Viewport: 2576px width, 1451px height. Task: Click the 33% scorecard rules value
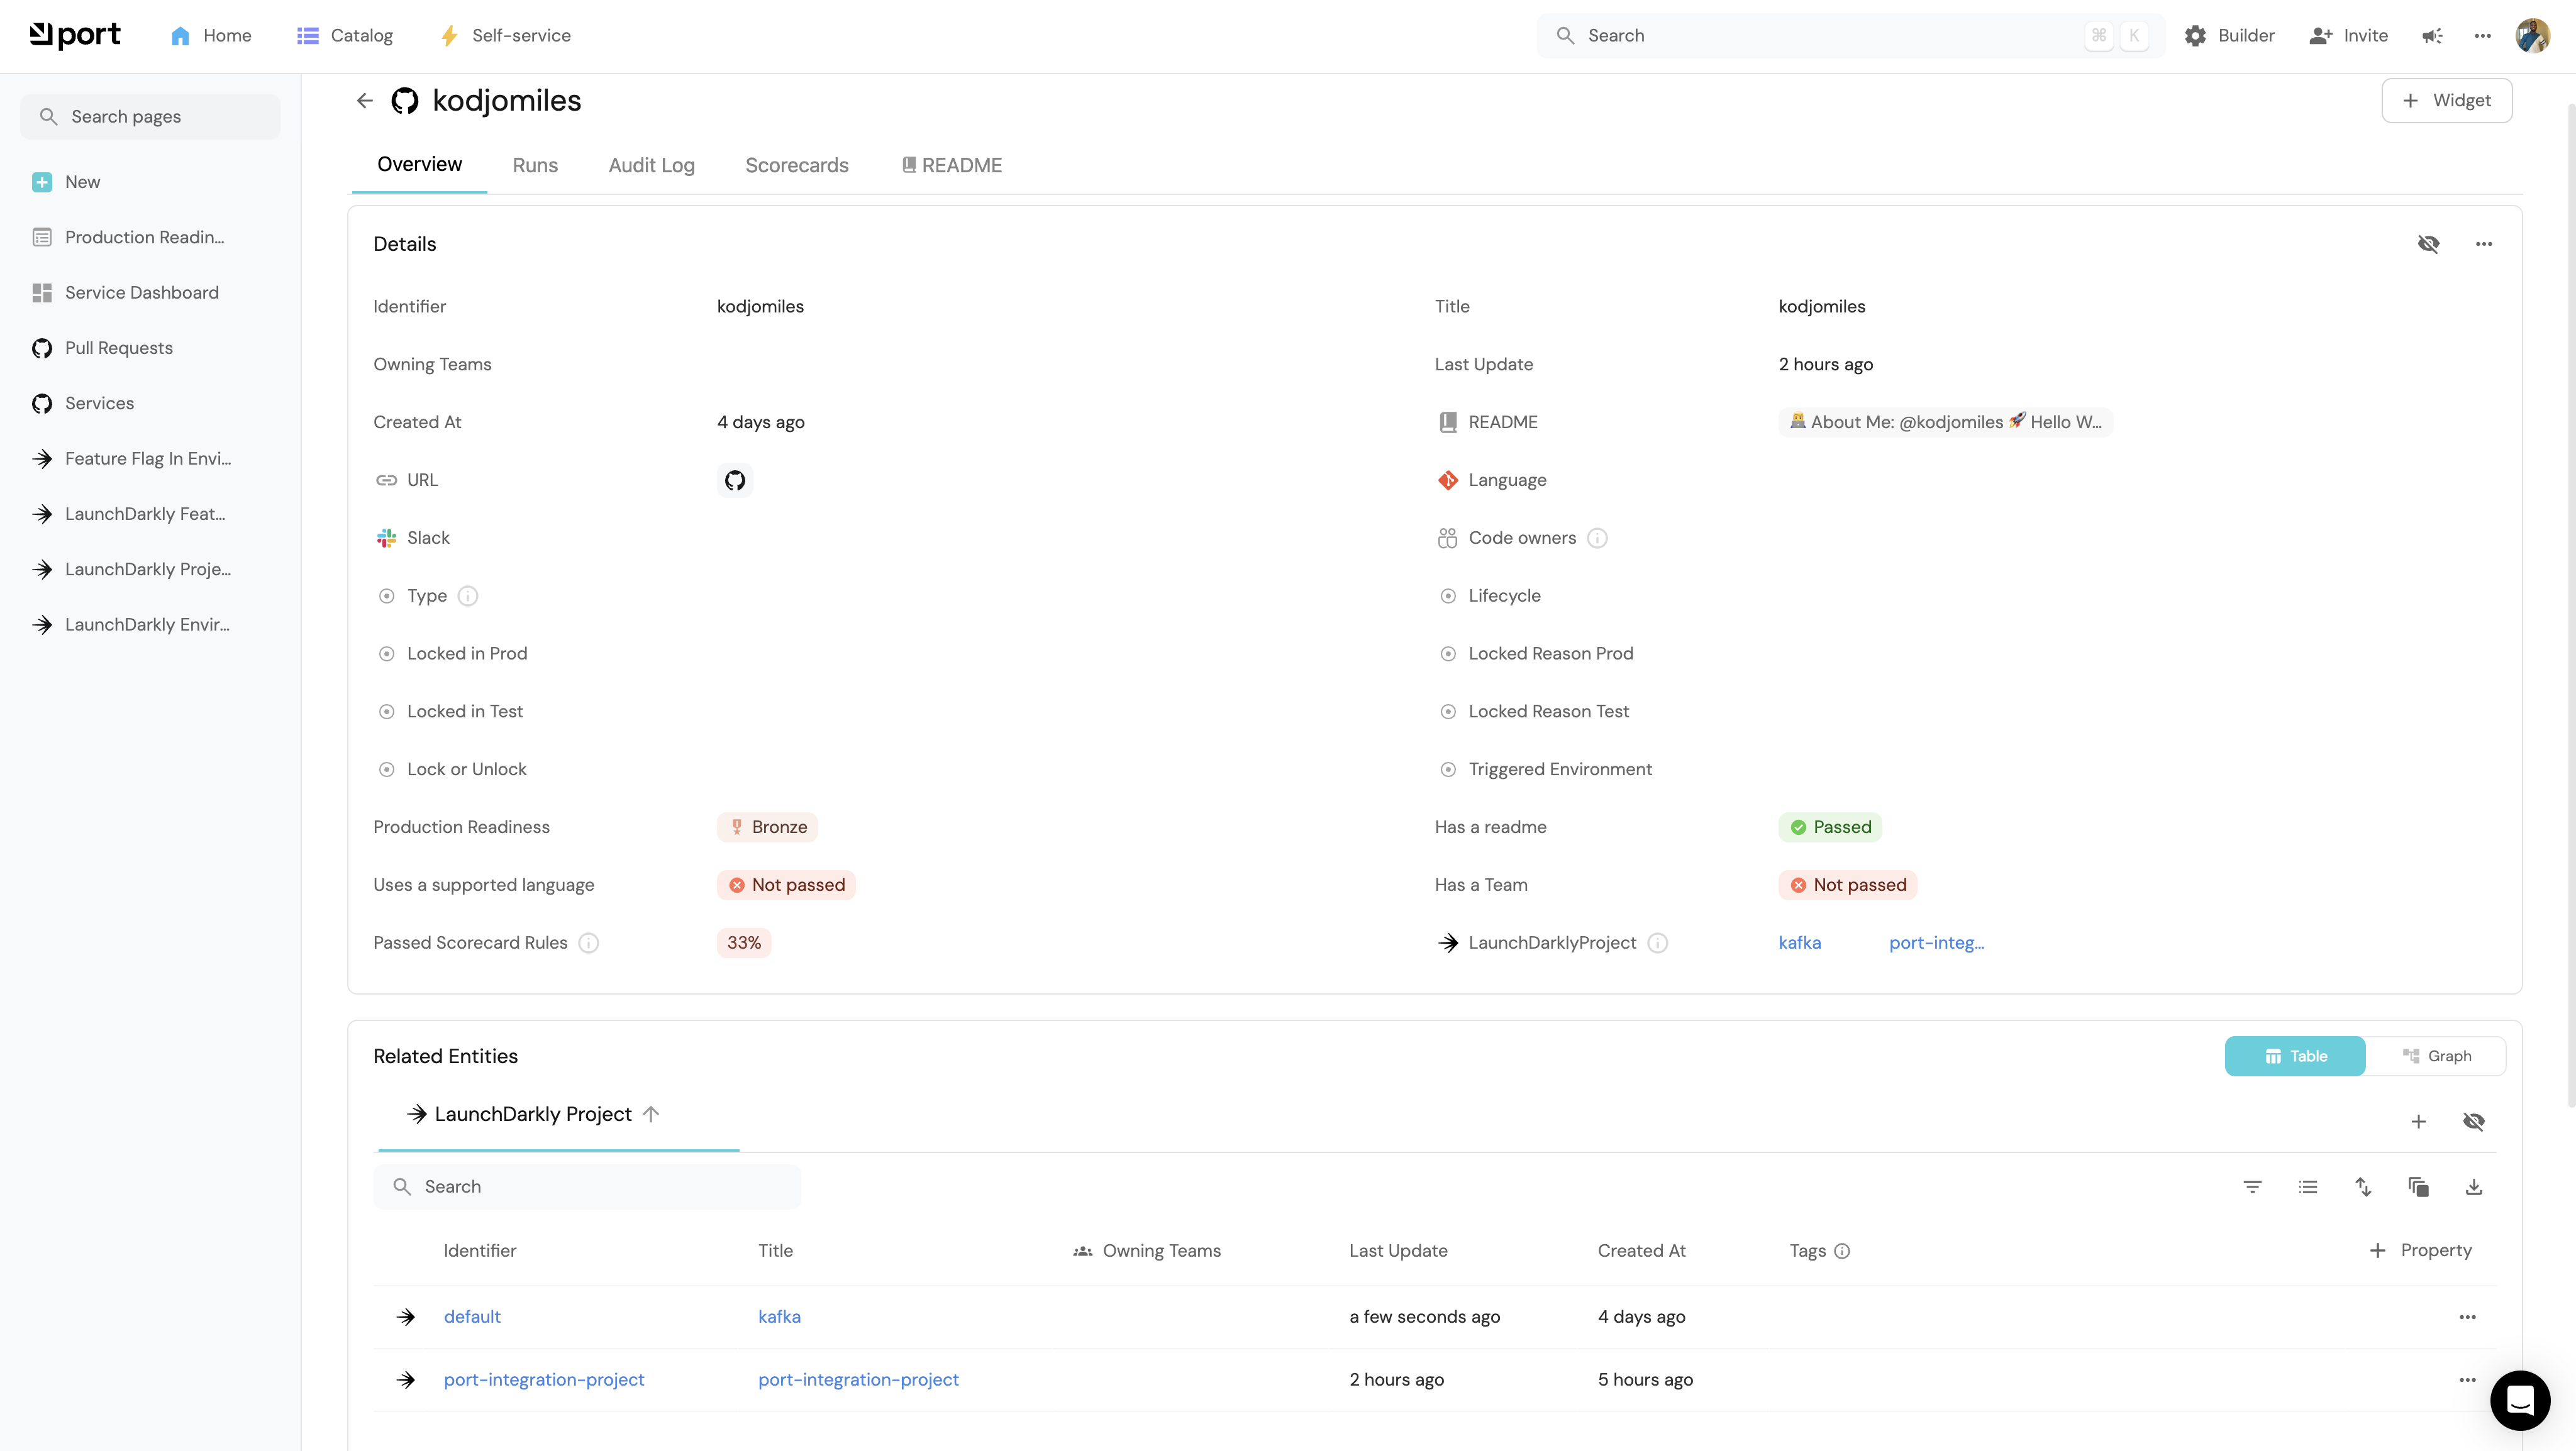(x=744, y=944)
